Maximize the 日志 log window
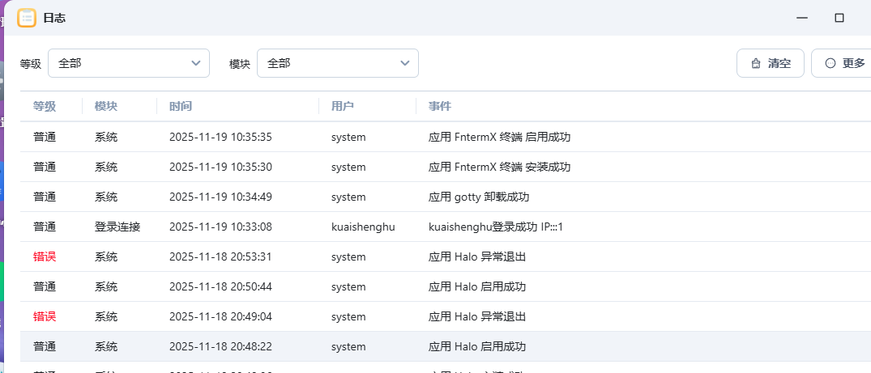 pyautogui.click(x=839, y=18)
